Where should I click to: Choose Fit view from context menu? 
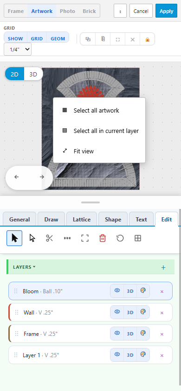[x=99, y=151]
